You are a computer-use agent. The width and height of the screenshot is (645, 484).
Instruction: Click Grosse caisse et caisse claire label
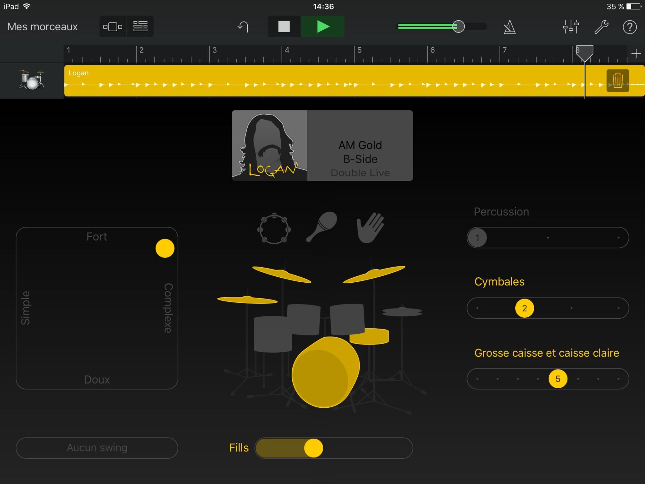click(547, 353)
